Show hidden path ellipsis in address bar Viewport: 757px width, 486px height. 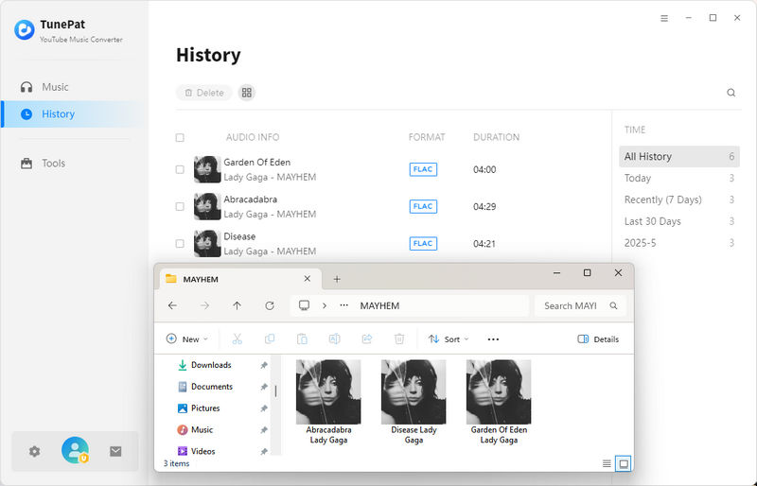point(343,305)
